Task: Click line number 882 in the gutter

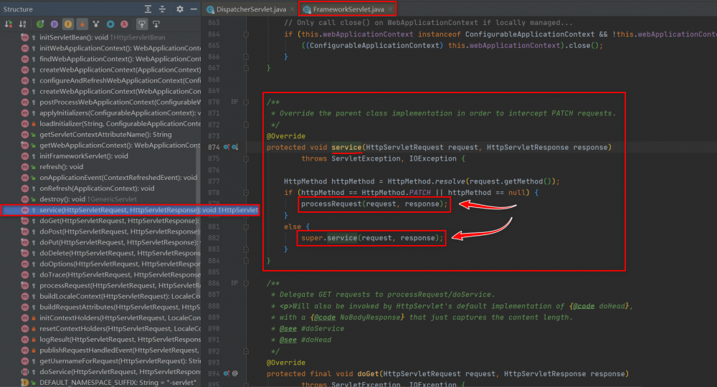Action: tap(213, 237)
